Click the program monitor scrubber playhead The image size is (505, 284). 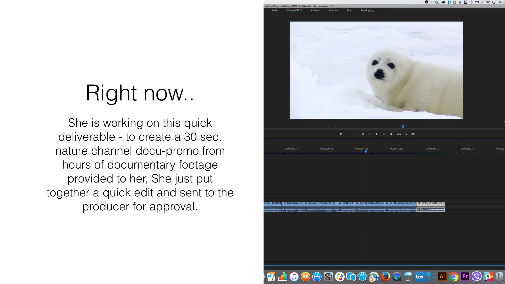[403, 127]
